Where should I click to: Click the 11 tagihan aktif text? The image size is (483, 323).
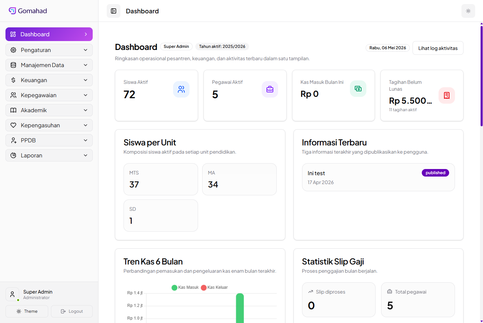[403, 110]
